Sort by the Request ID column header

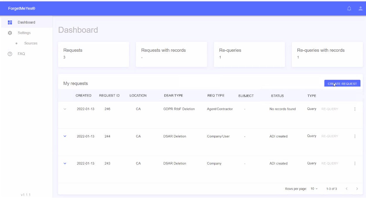(x=109, y=96)
